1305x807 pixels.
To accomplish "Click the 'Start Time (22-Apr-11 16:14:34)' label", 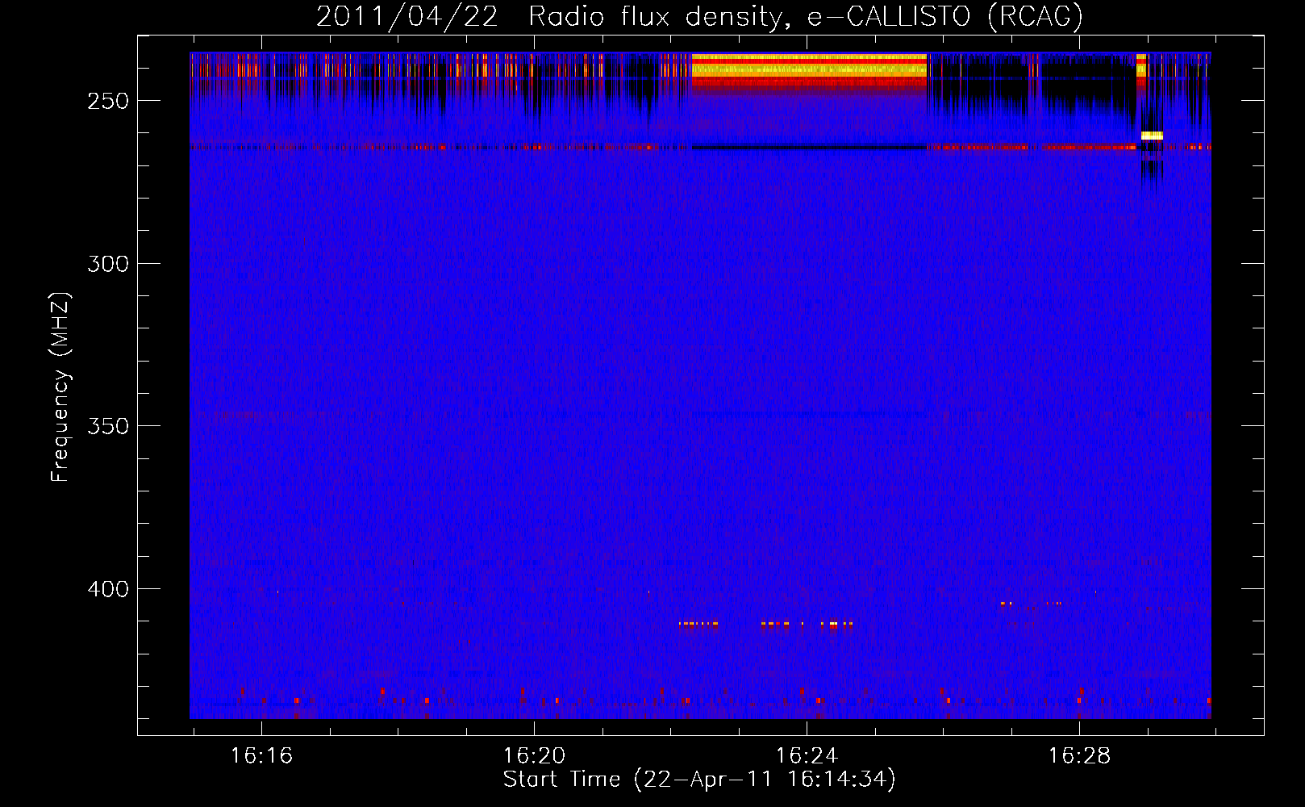I will pyautogui.click(x=699, y=780).
